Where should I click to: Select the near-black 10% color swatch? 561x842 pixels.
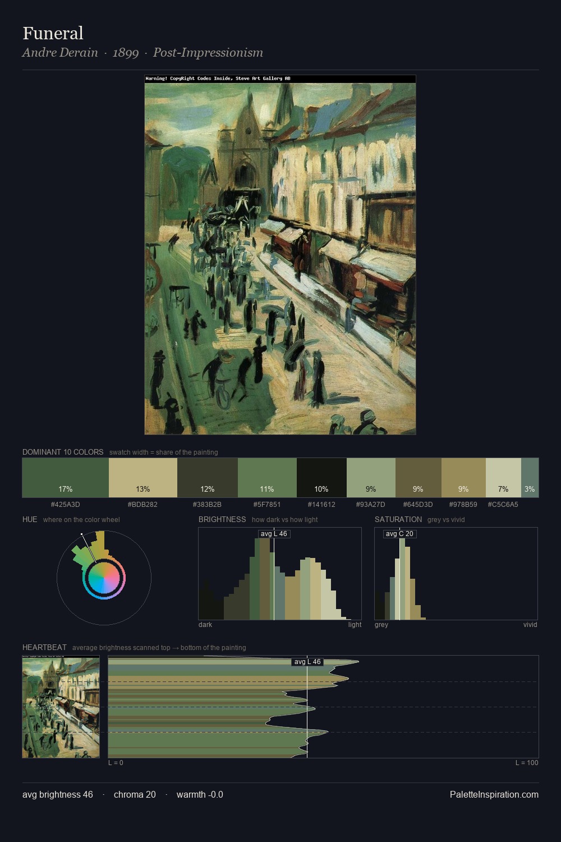click(321, 478)
